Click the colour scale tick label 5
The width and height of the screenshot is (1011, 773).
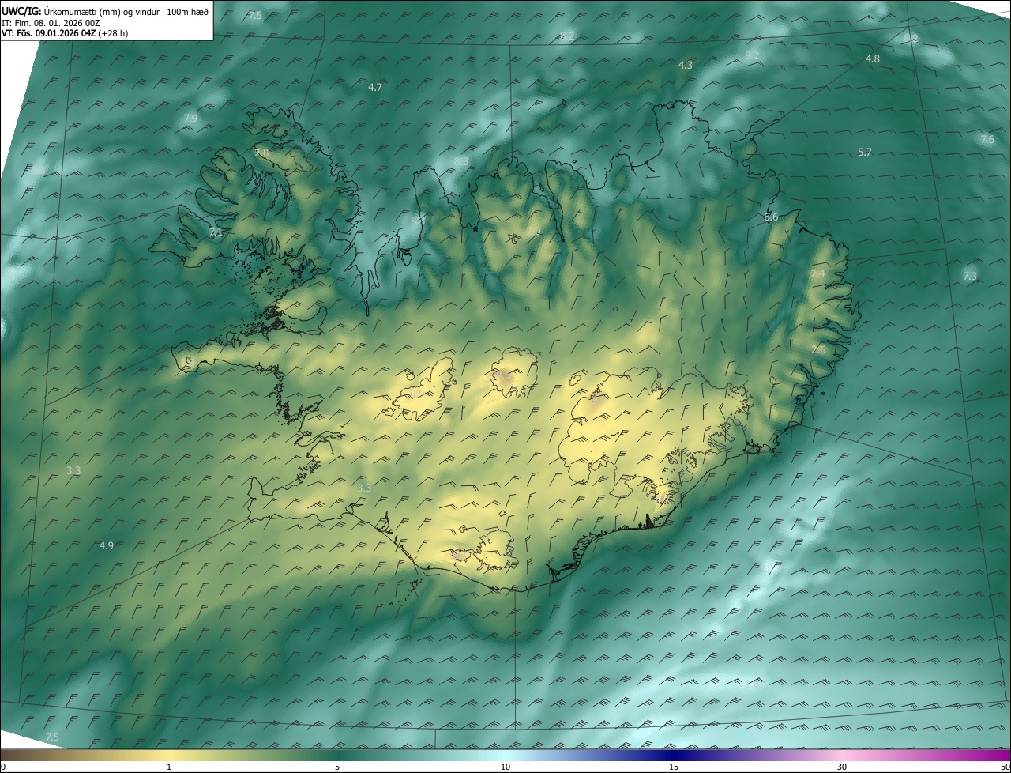click(337, 767)
